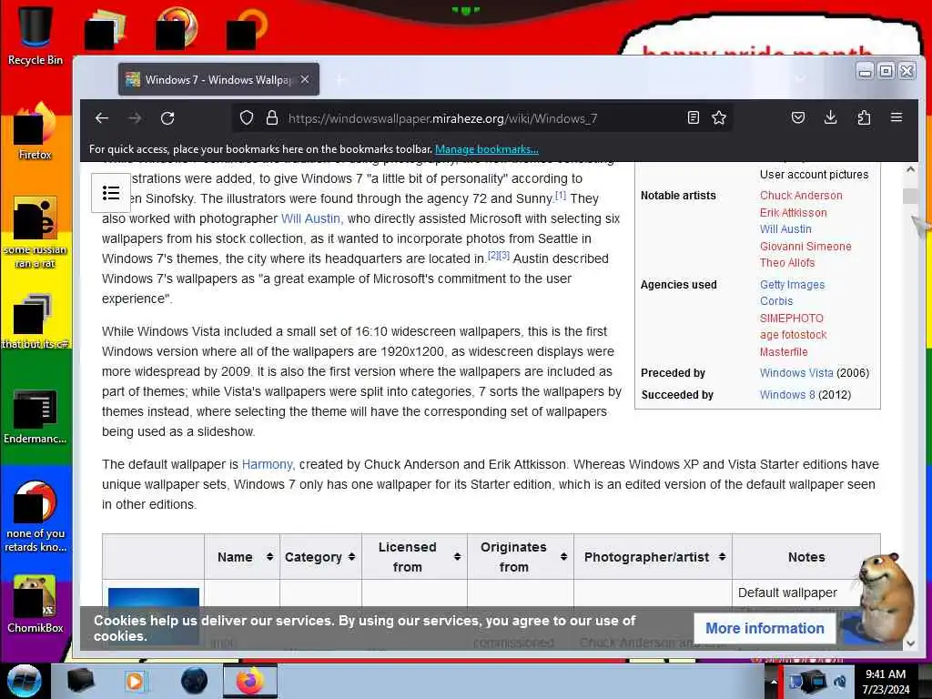The width and height of the screenshot is (932, 699).
Task: Click More information cookie button
Action: [x=765, y=628]
